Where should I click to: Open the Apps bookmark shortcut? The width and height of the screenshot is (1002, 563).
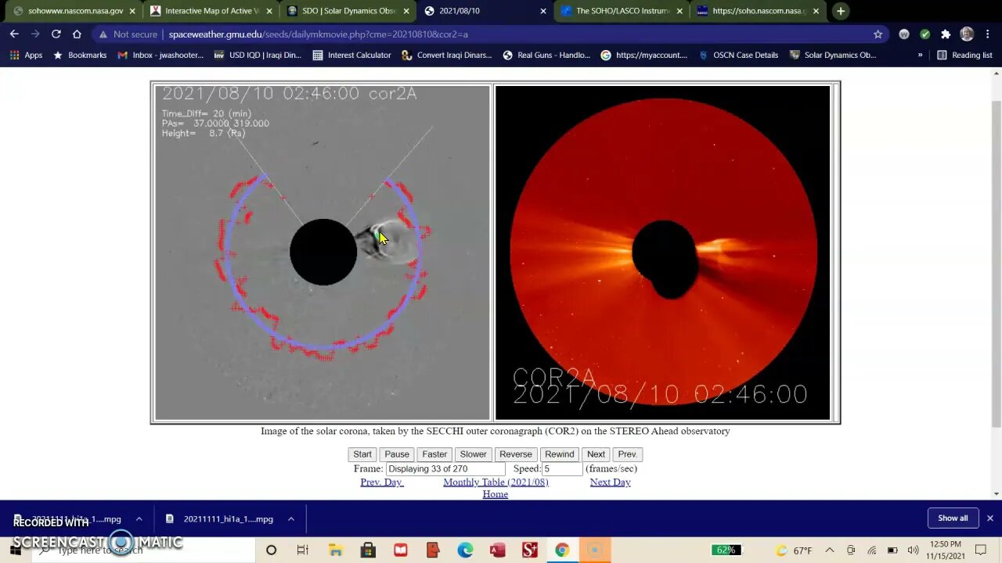(26, 56)
